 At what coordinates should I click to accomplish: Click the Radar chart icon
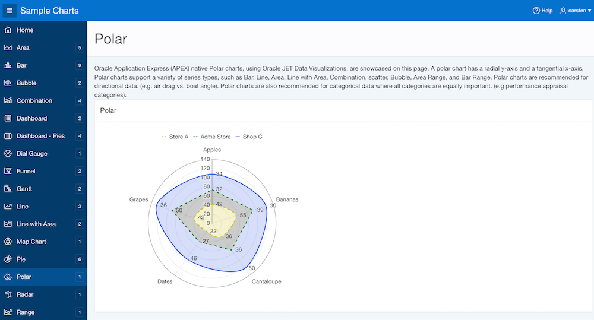(x=8, y=294)
